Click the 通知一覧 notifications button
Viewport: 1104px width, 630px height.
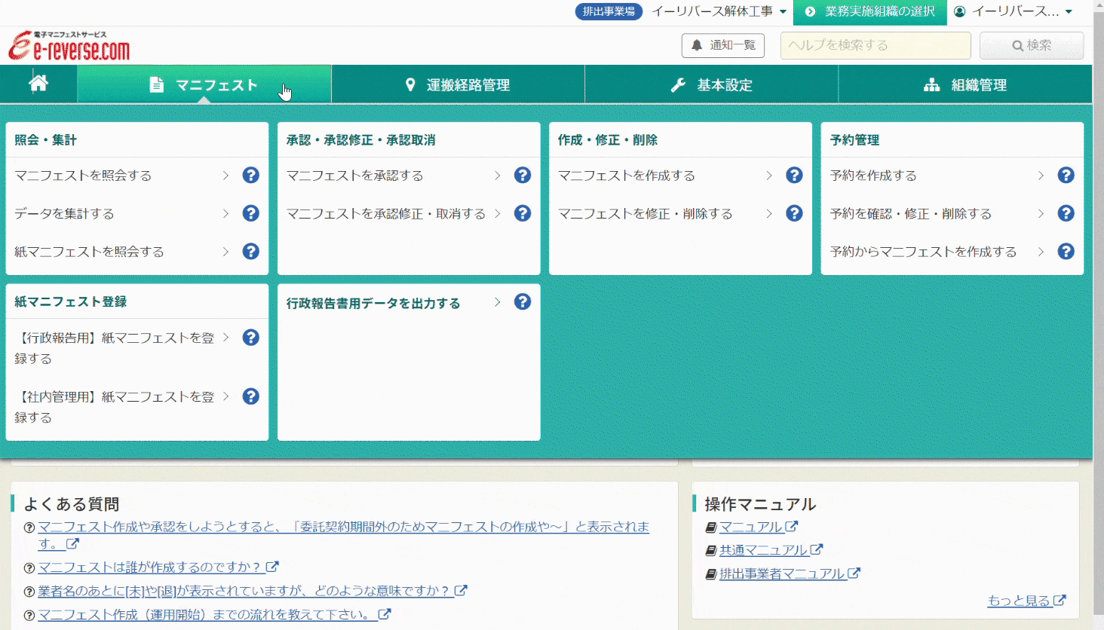click(722, 45)
